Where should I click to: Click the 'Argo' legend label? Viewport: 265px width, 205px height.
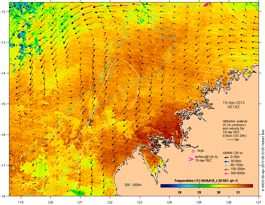pos(201,150)
